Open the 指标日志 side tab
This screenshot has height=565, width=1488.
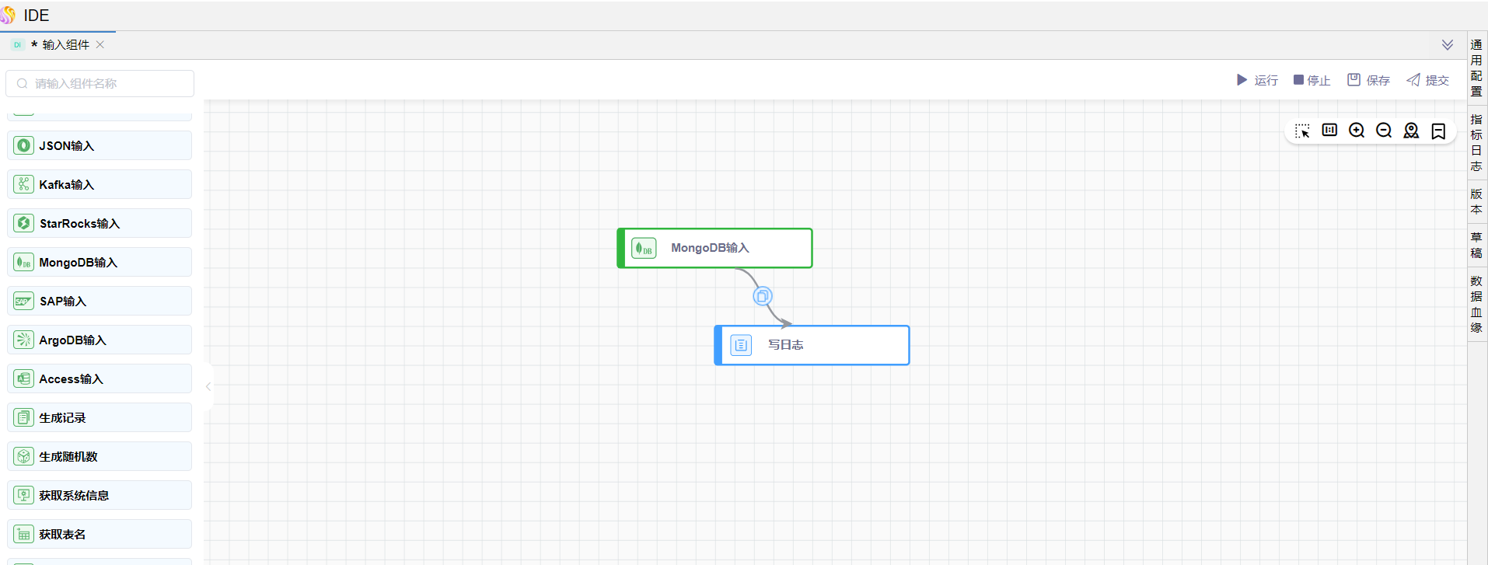pyautogui.click(x=1476, y=142)
